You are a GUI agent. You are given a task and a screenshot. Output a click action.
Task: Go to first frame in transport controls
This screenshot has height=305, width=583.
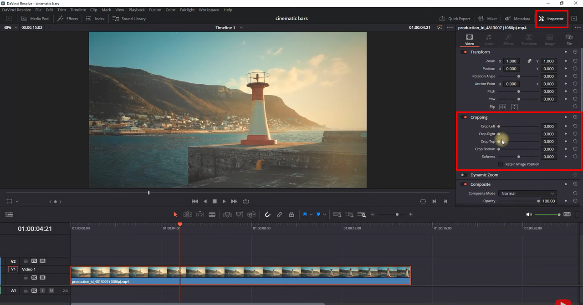pyautogui.click(x=195, y=201)
